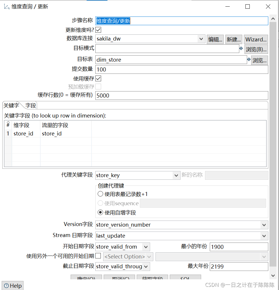Open the database Wizard... button

[x=256, y=39]
